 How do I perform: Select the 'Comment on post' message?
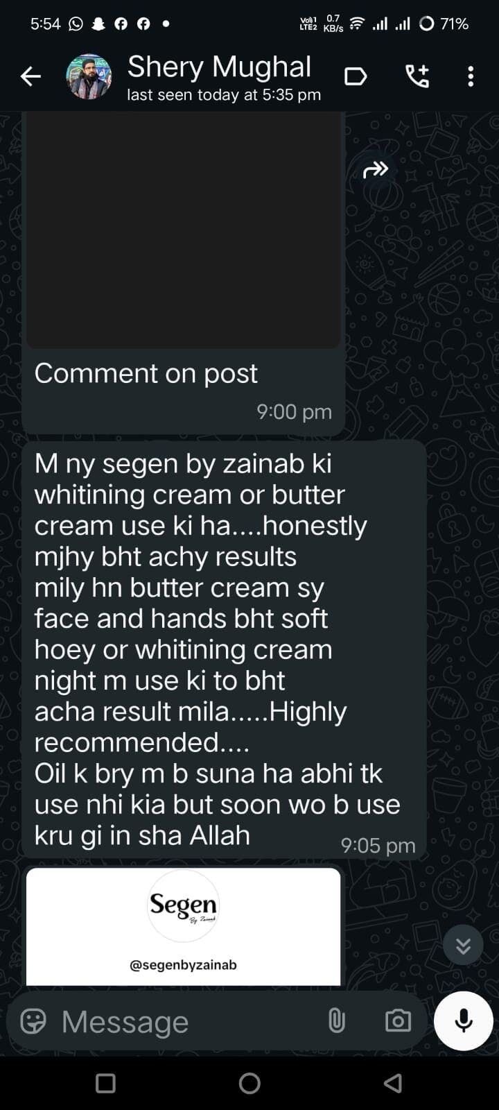coord(146,373)
